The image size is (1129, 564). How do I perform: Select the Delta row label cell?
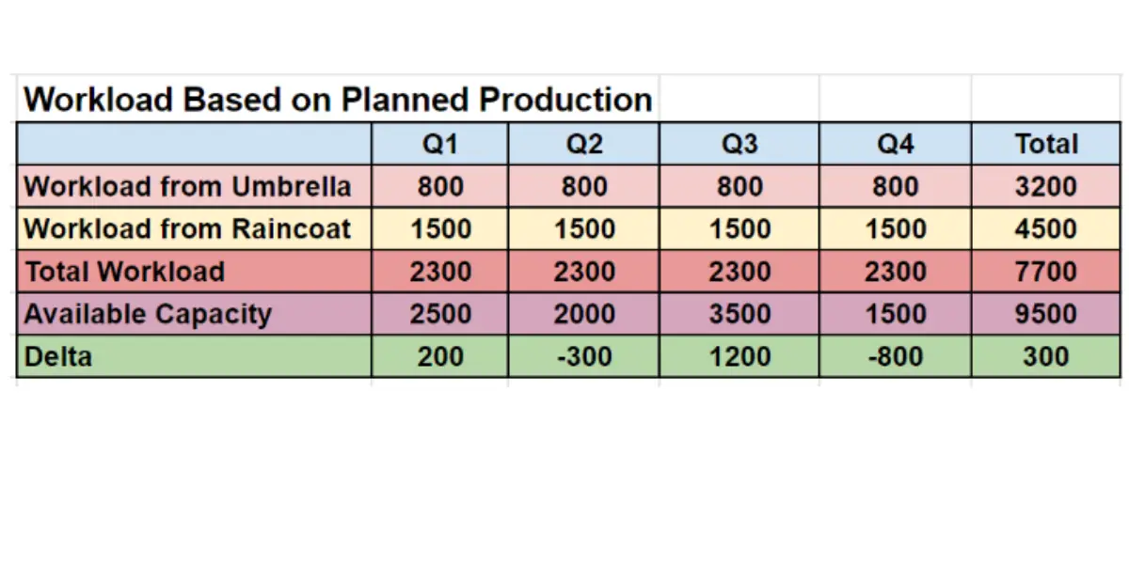[194, 356]
